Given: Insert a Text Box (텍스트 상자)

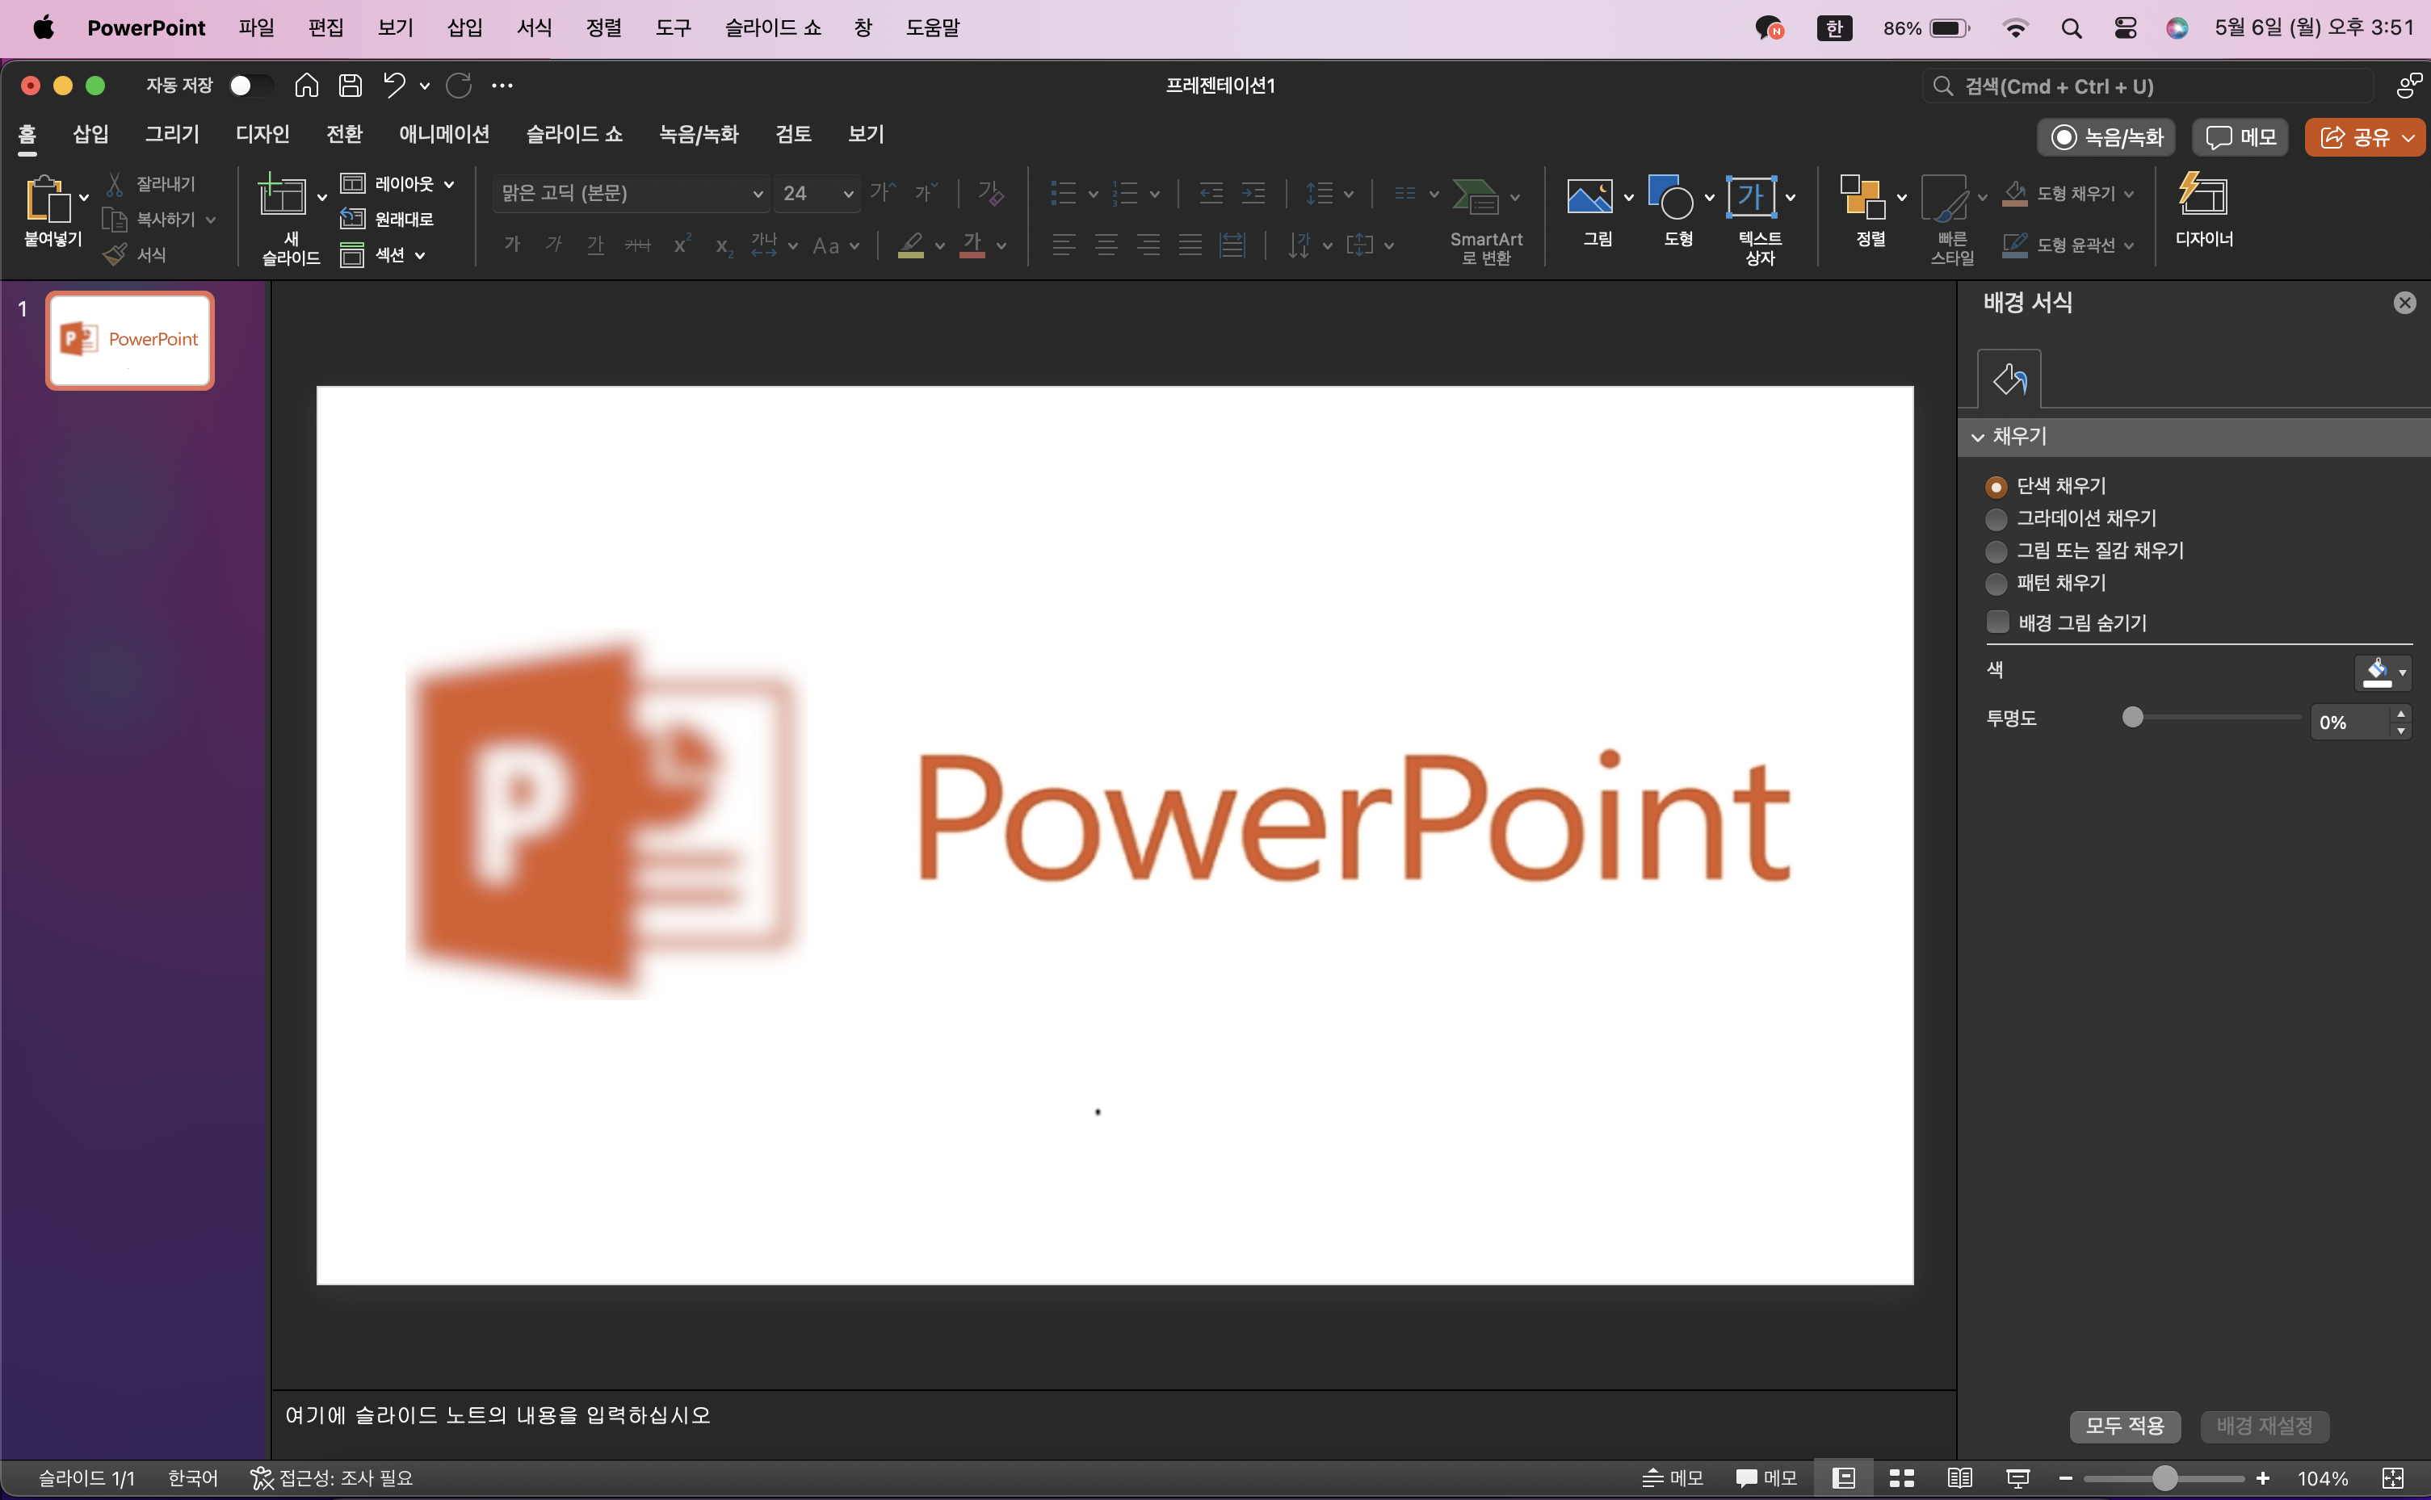Looking at the screenshot, I should pyautogui.click(x=1751, y=196).
